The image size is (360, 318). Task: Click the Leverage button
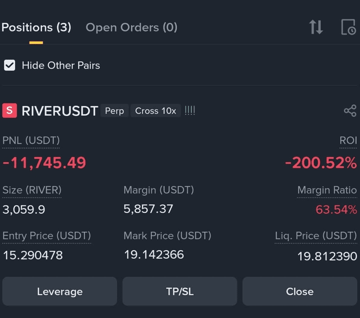pos(60,291)
